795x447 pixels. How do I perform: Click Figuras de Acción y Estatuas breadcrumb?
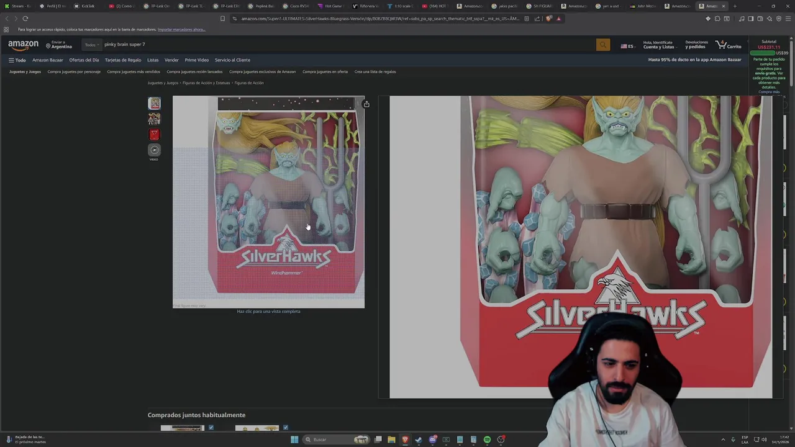206,83
